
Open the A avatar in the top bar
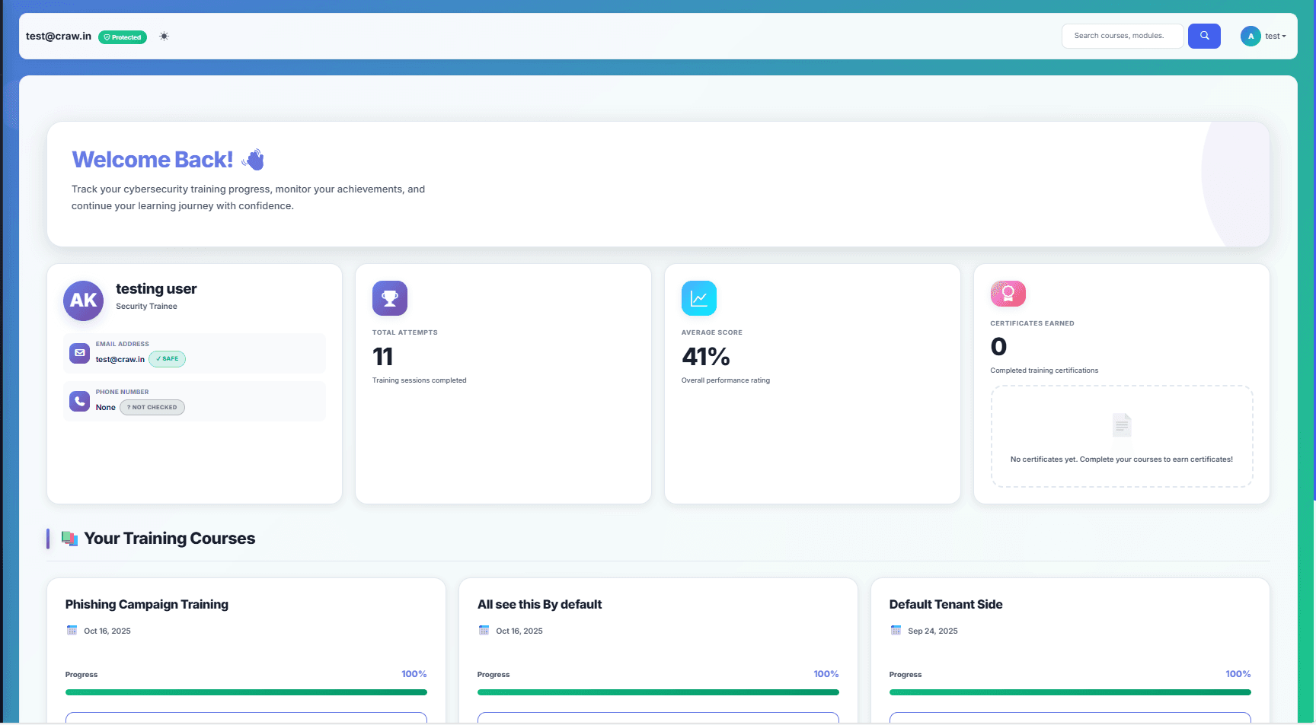coord(1250,36)
